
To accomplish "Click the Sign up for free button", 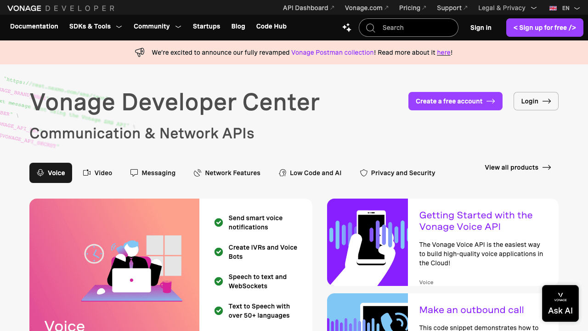I will 544,28.
